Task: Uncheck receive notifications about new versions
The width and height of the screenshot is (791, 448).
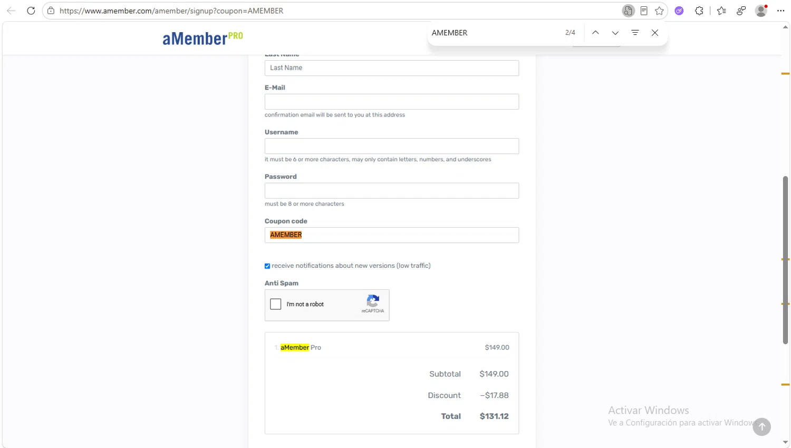Action: 267,266
